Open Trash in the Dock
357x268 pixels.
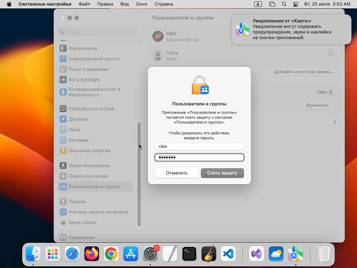(324, 254)
